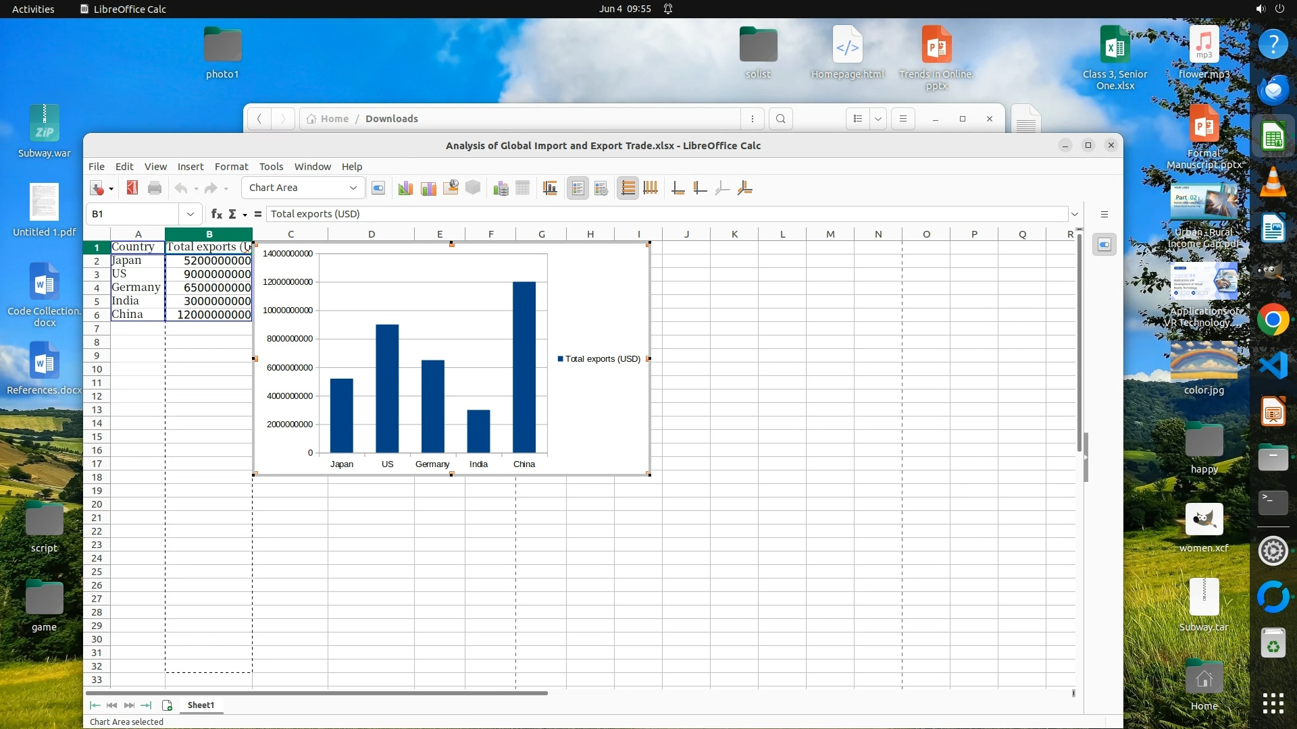Open the Name Box dropdown arrow
Image resolution: width=1297 pixels, height=729 pixels.
point(190,214)
